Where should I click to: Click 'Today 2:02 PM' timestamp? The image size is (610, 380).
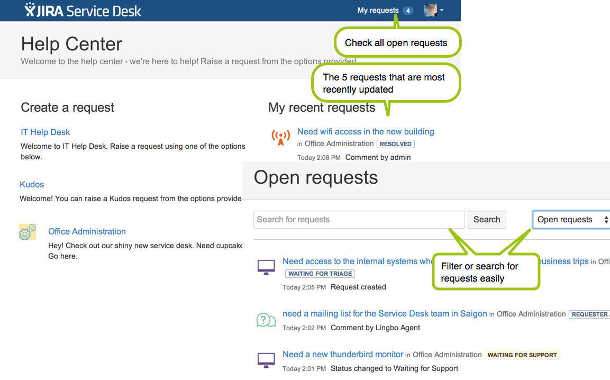(304, 328)
